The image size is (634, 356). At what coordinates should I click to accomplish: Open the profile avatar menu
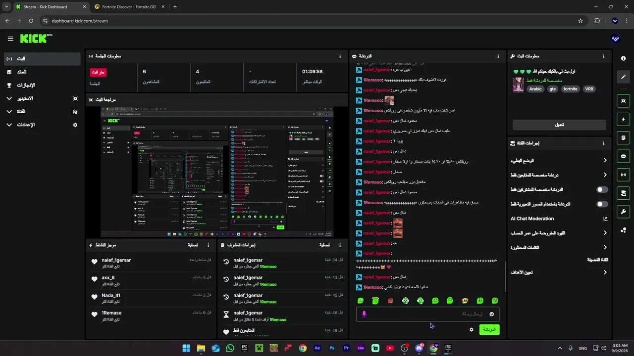[x=616, y=39]
